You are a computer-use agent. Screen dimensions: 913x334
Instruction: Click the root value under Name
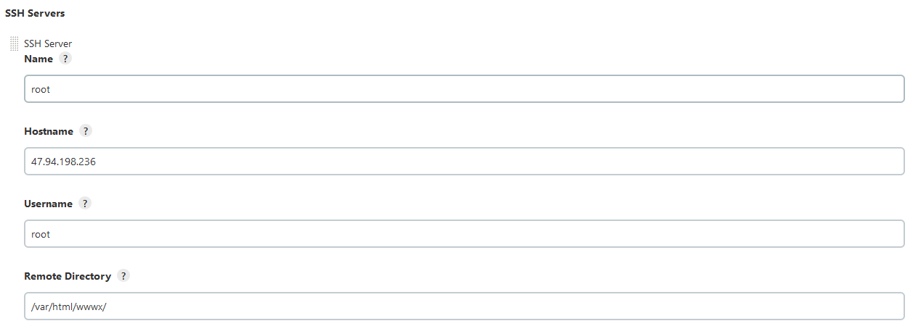(x=41, y=89)
